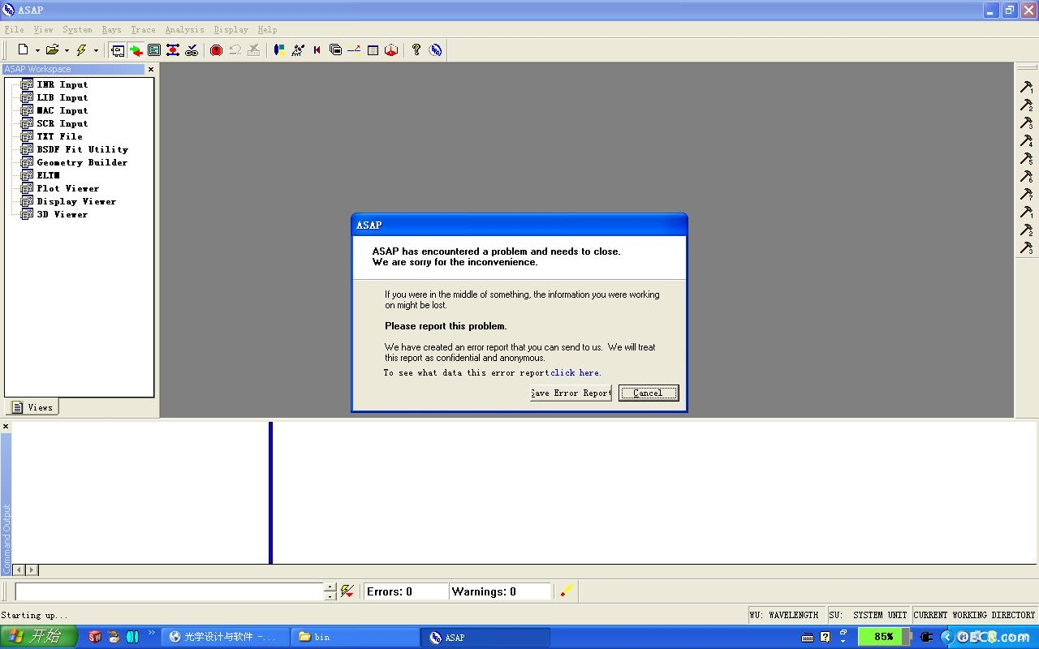Open the Display menu

(x=231, y=30)
